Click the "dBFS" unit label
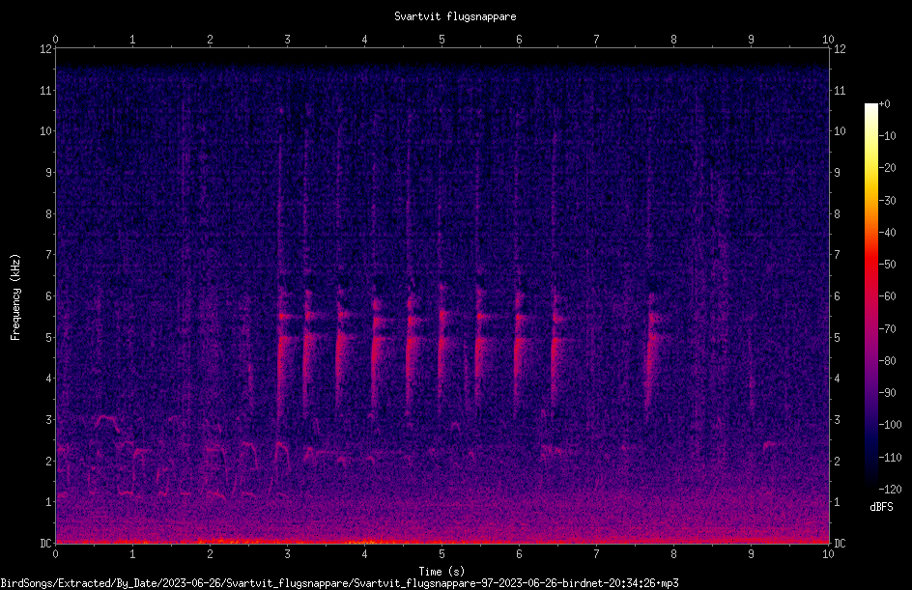 [881, 507]
